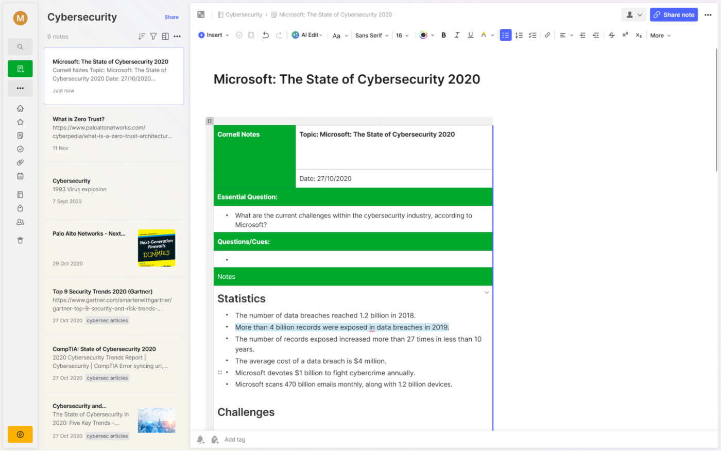Open the user access dropdown beside Share note
The width and height of the screenshot is (721, 451).
[633, 15]
